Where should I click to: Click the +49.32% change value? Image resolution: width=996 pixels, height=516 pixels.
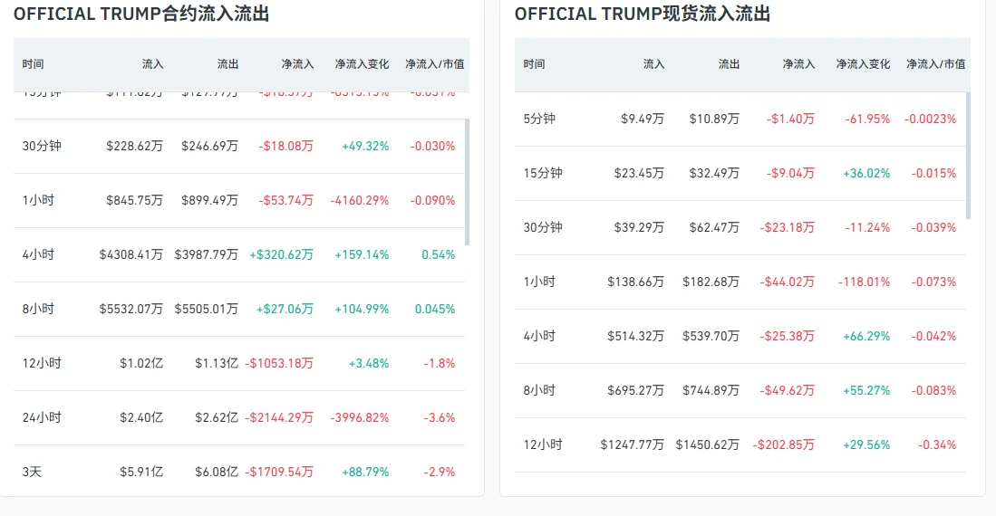365,146
